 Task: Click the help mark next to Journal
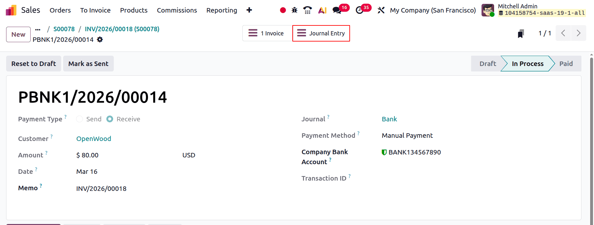coord(328,117)
